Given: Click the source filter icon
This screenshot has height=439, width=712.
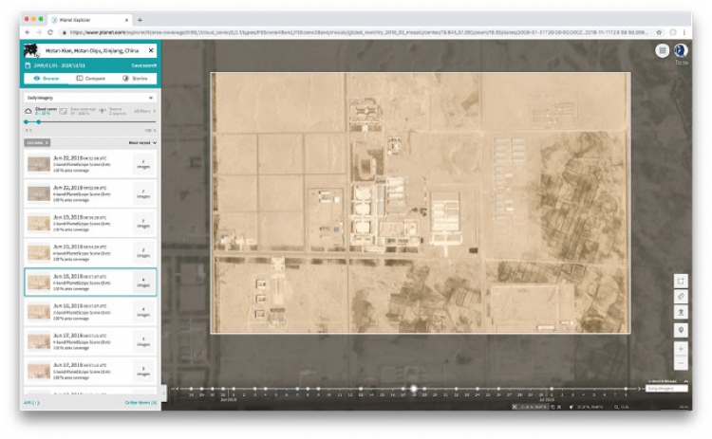Looking at the screenshot, I should pos(103,111).
